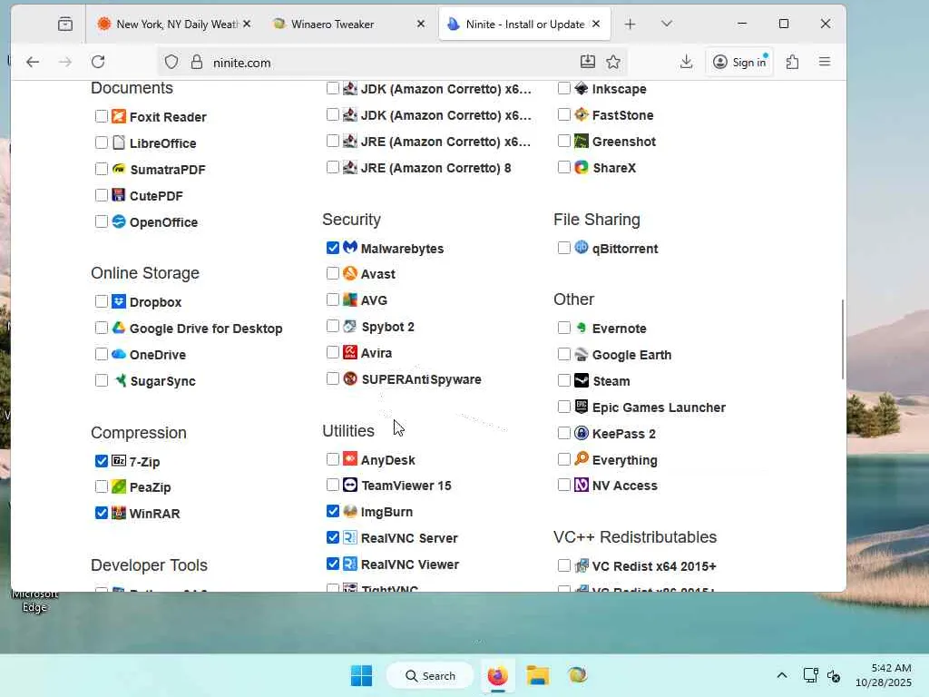Reload the page with refresh icon

[98, 62]
